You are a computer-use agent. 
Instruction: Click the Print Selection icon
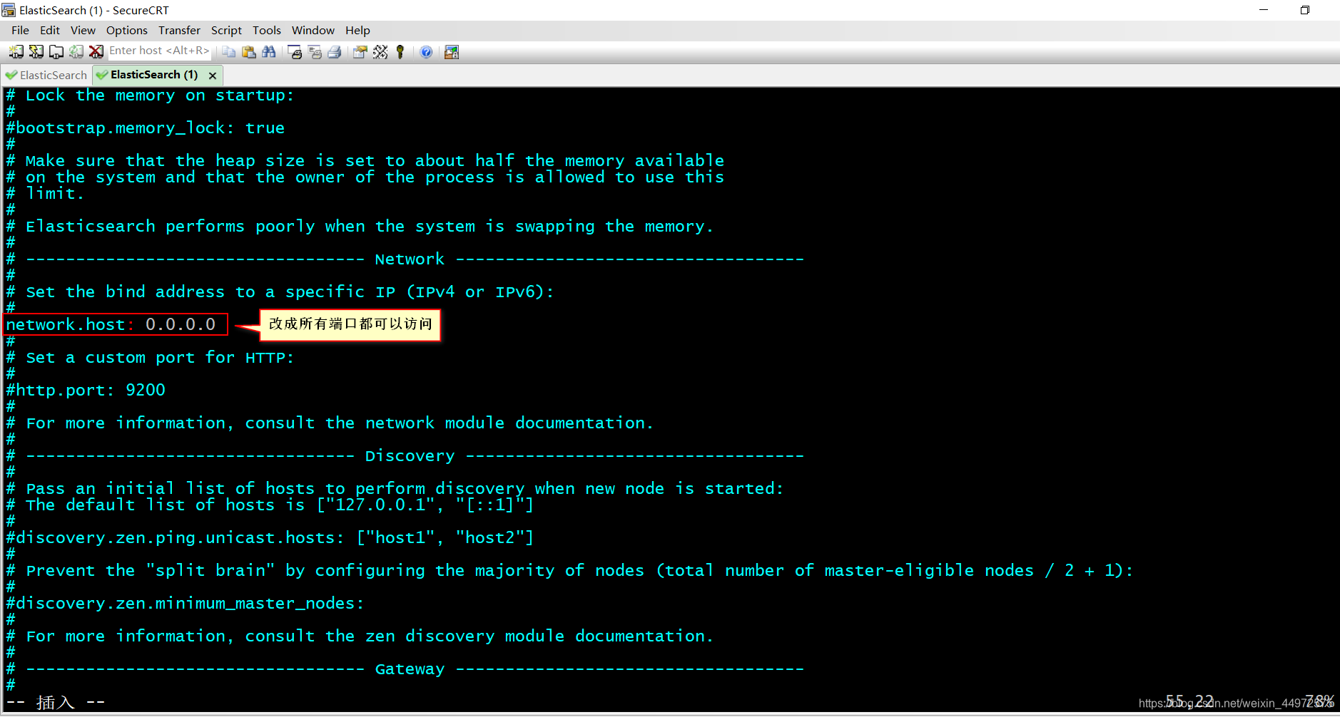coord(314,52)
